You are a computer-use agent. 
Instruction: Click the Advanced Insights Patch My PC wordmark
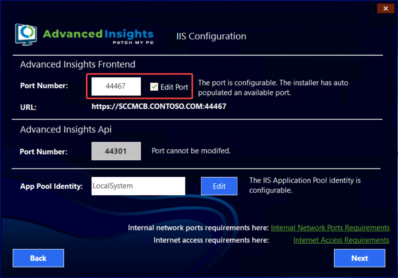98,35
